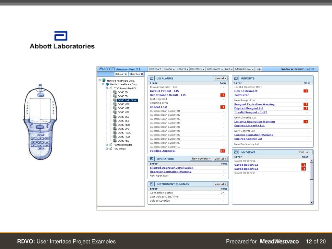Click the red 2 badge for Saved Report 02
The width and height of the screenshot is (332, 249).
304,165
